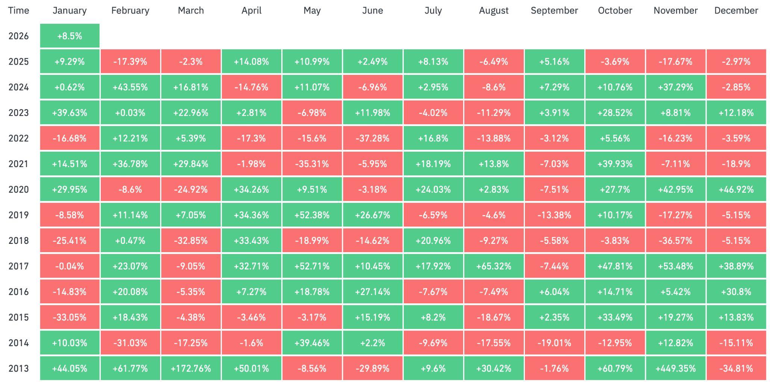Screen dimensions: 770x382
Task: Click the September column header
Action: tap(554, 11)
